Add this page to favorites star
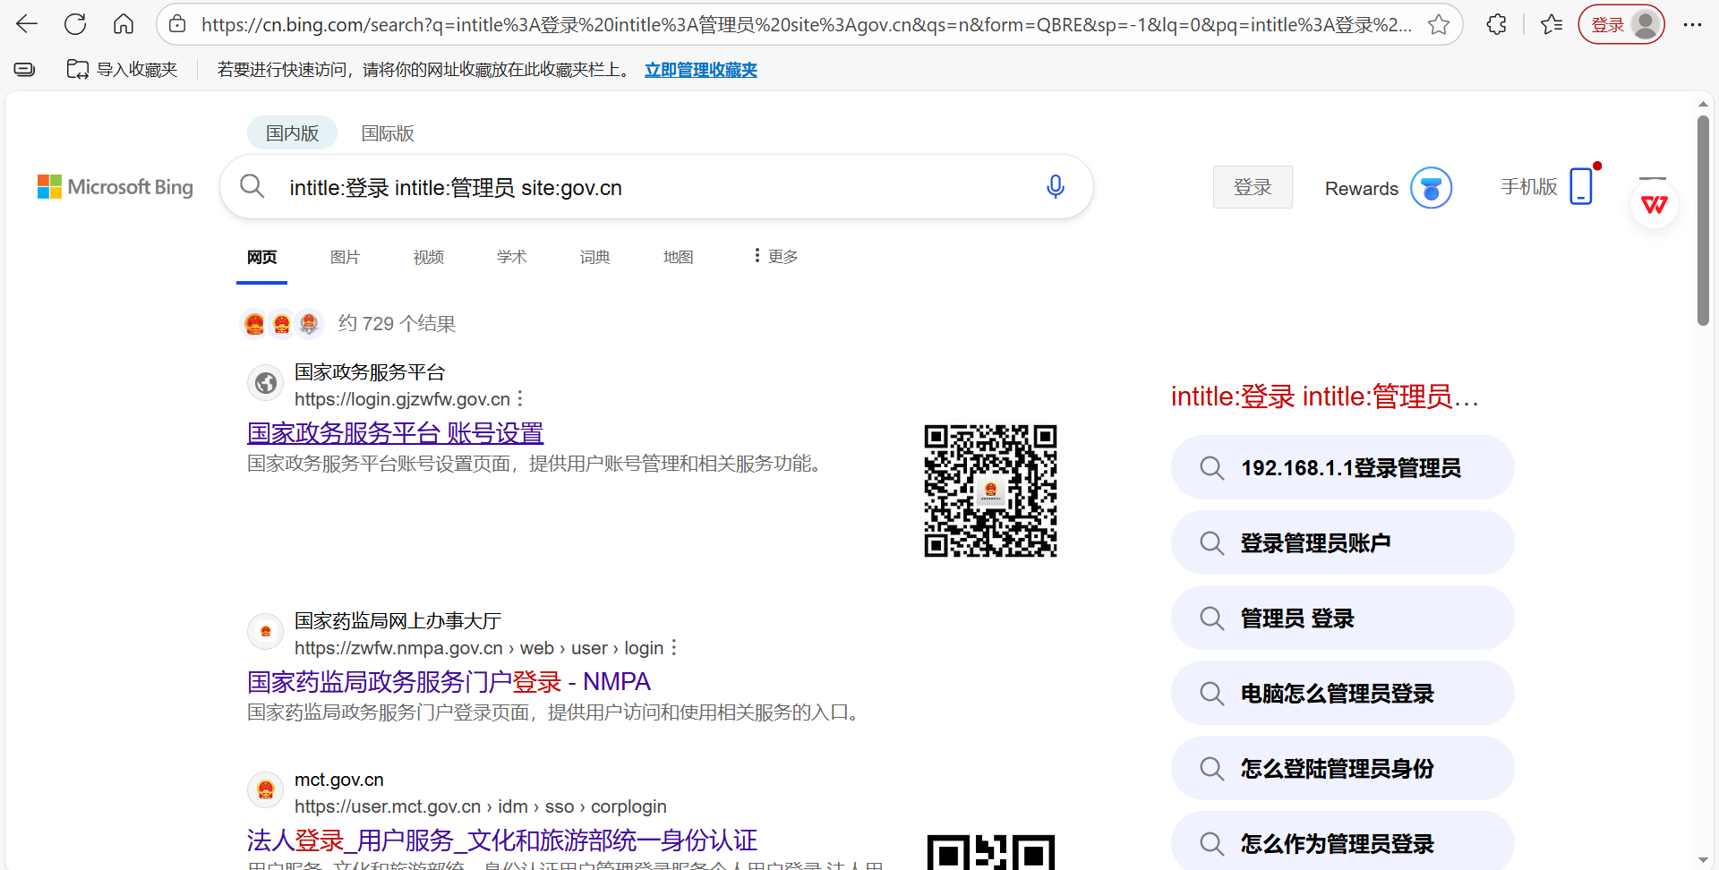The height and width of the screenshot is (870, 1719). pos(1439,24)
